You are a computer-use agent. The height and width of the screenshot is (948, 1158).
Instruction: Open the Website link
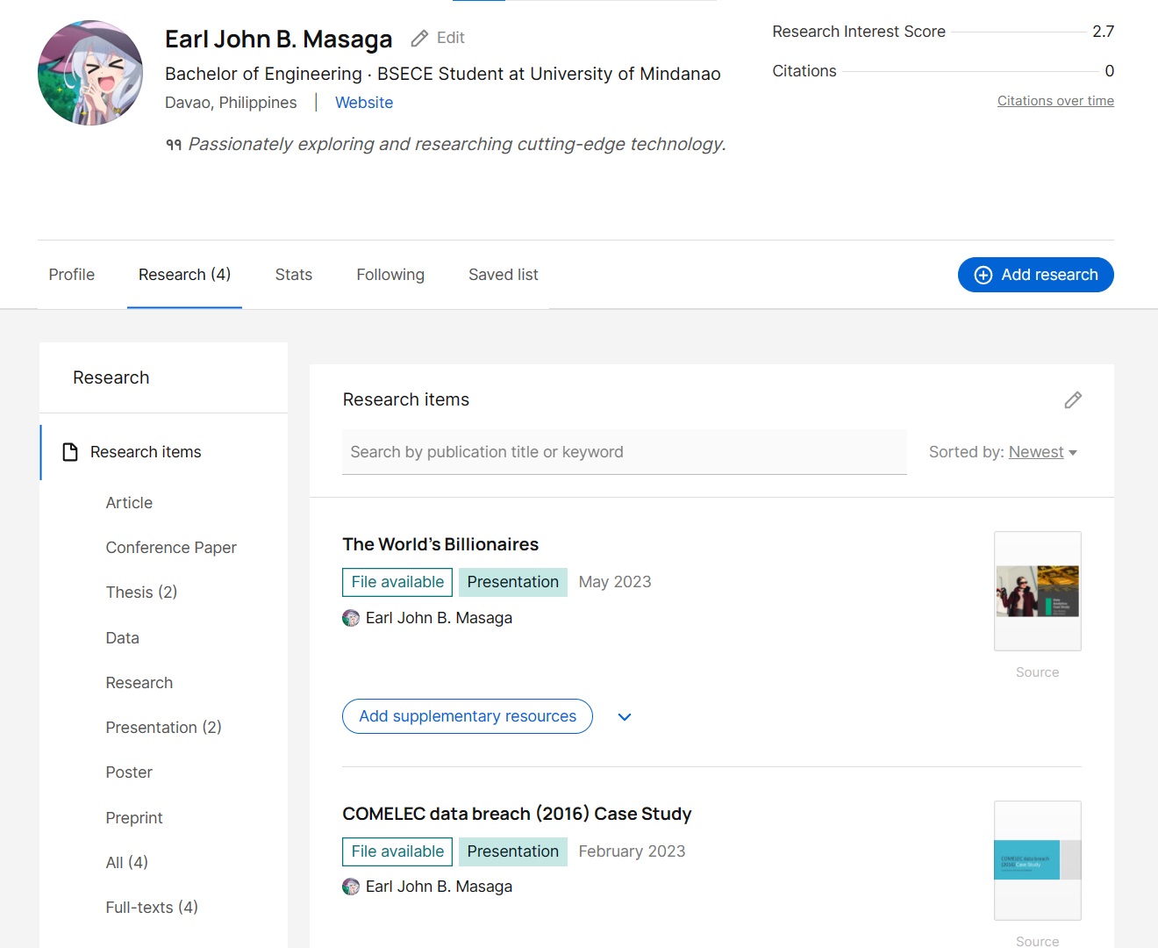click(363, 103)
